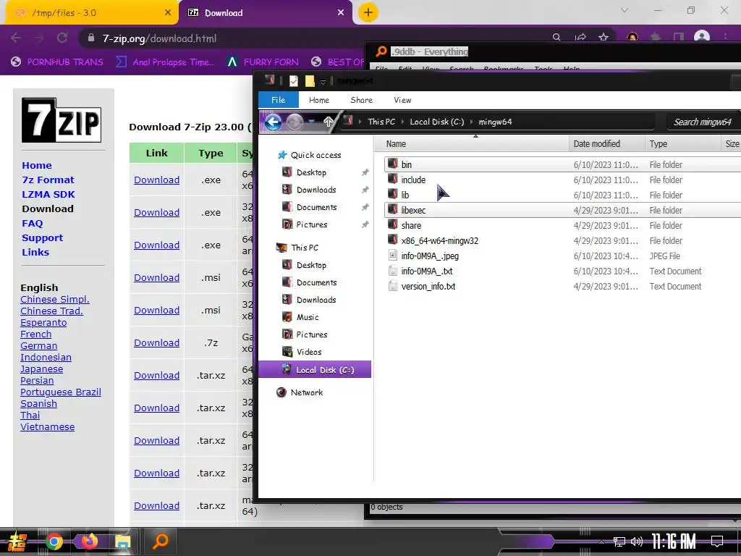Open the Everything search app in the taskbar
Screen dimensions: 741x556
[x=160, y=541]
